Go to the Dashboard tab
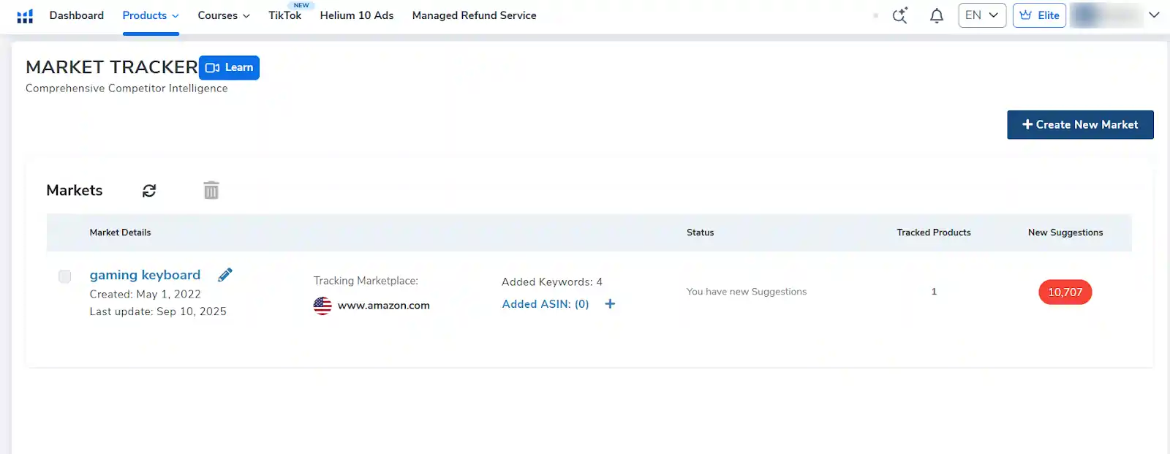This screenshot has width=1170, height=454. pos(77,15)
